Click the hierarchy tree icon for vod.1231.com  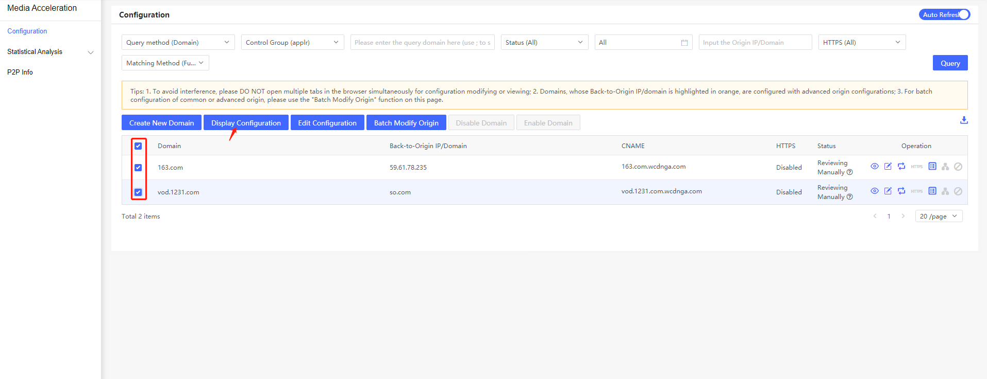(x=945, y=191)
